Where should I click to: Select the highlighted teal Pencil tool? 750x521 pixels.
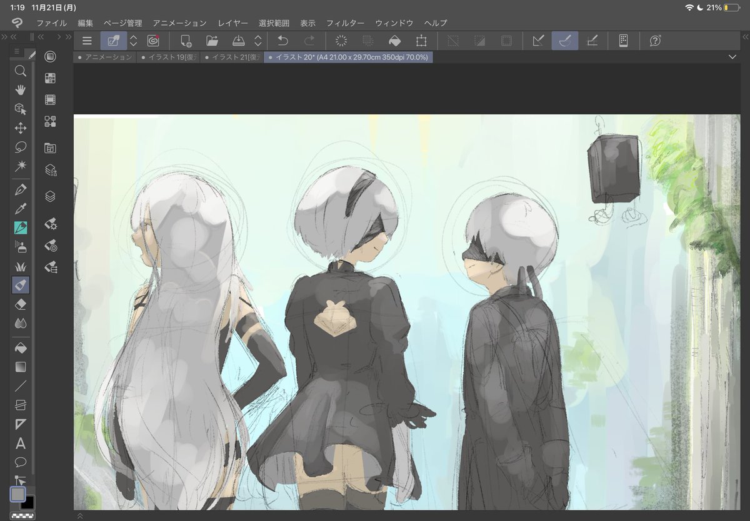(21, 227)
